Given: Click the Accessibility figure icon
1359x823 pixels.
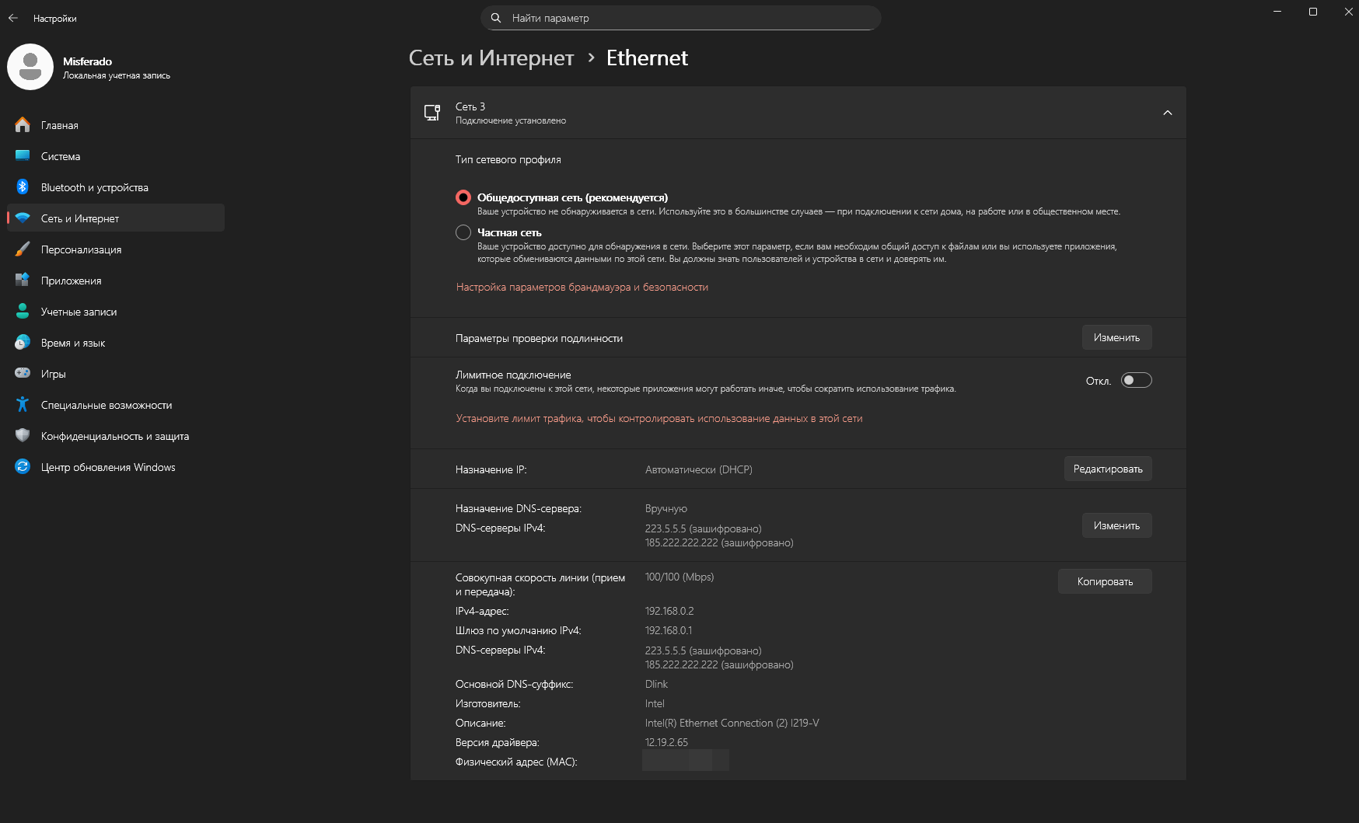Looking at the screenshot, I should (23, 405).
